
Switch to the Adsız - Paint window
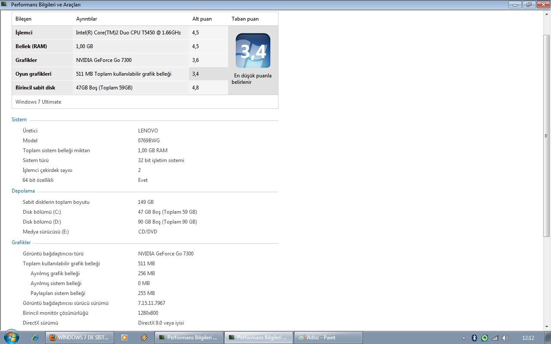click(328, 338)
